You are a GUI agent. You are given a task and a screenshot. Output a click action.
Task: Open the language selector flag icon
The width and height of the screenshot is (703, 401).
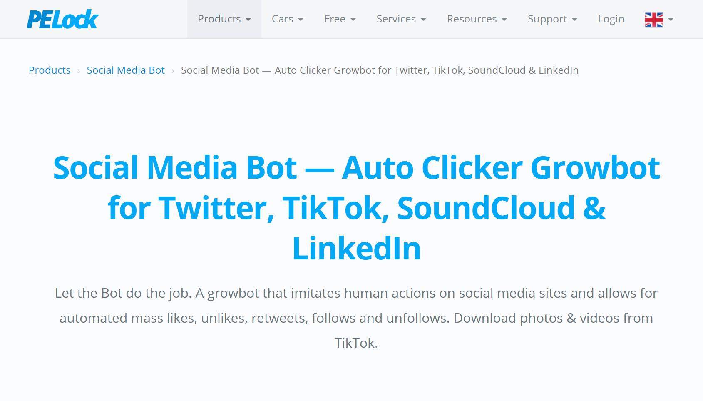tap(653, 19)
